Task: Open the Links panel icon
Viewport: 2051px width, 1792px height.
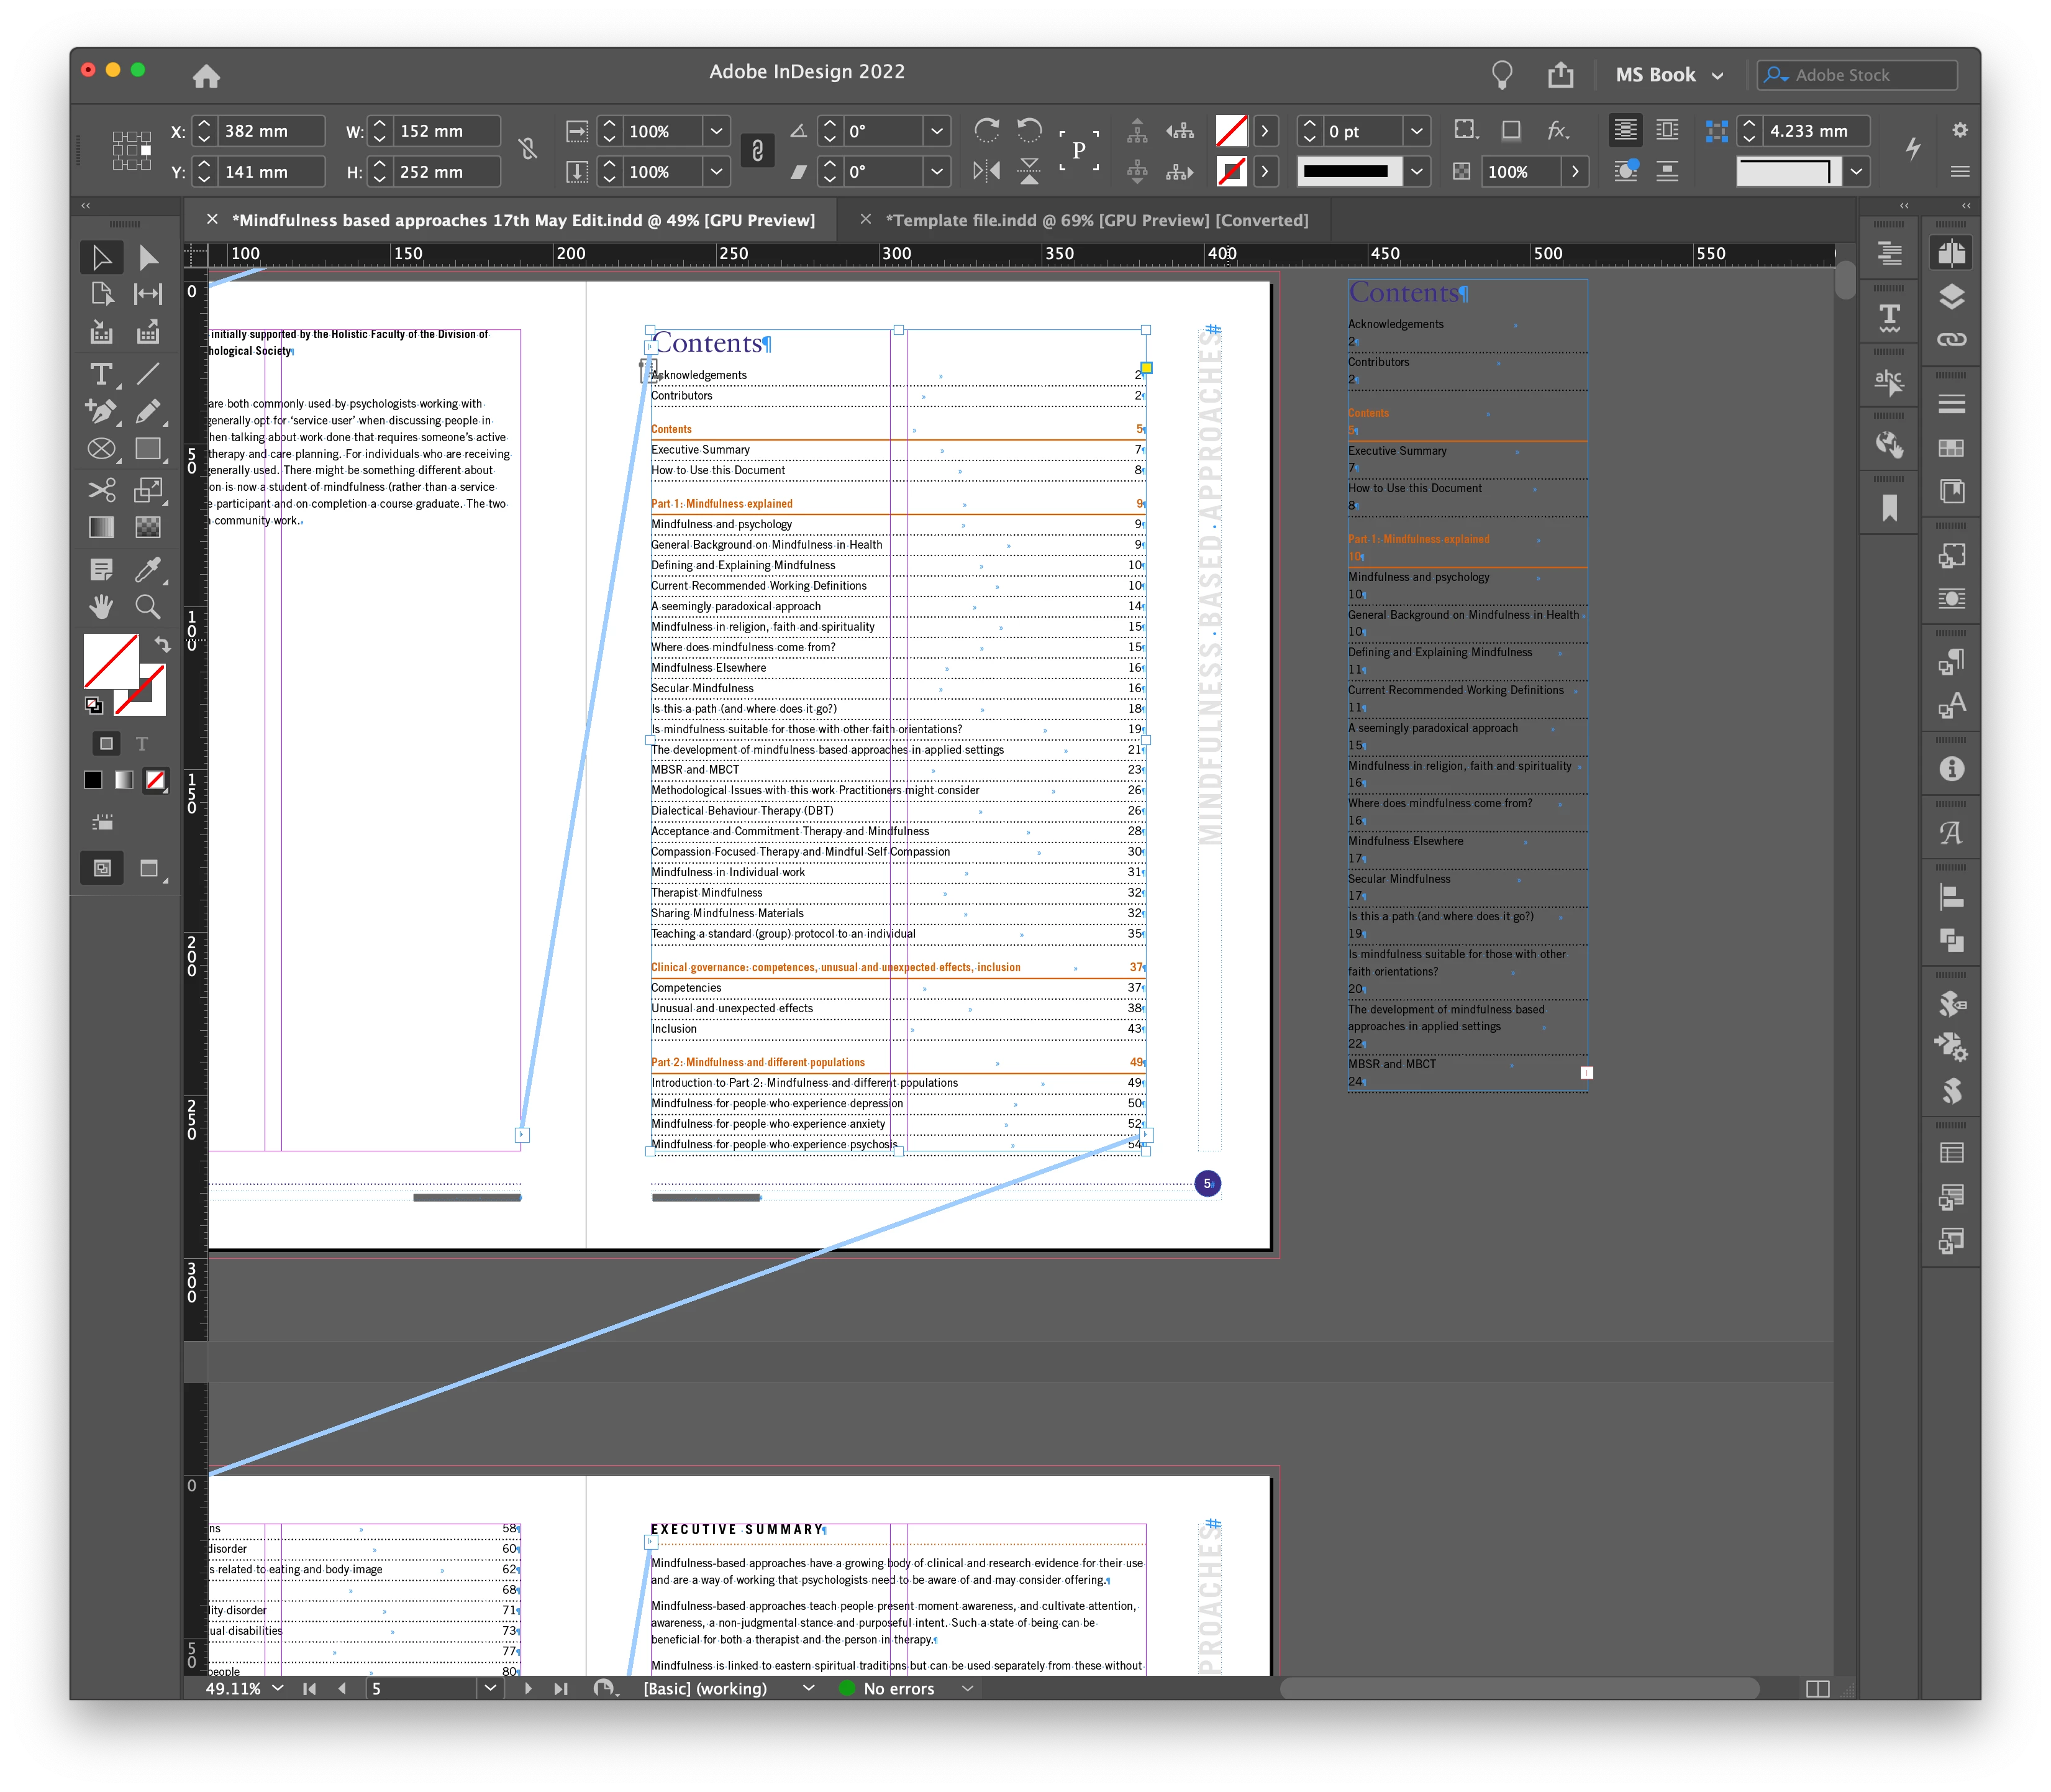Action: click(1950, 340)
